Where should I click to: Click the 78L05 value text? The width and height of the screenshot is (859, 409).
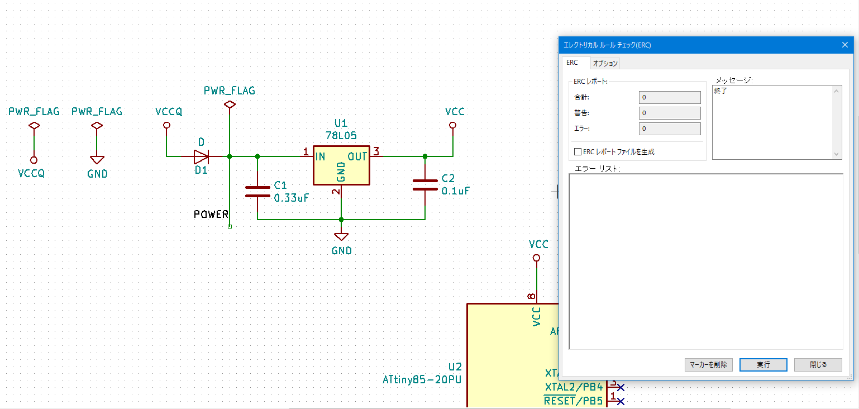(341, 135)
